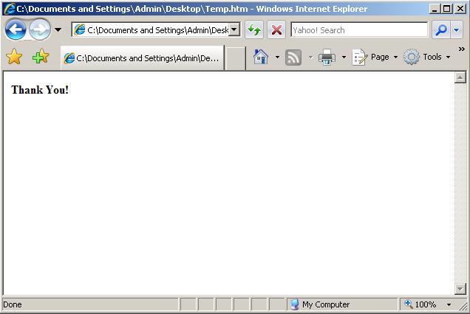Viewport: 470px width, 314px height.
Task: Click the RSS feeds icon
Action: pos(293,57)
